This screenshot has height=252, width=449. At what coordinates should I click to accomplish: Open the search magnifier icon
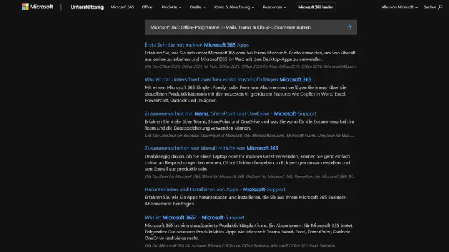(x=440, y=7)
